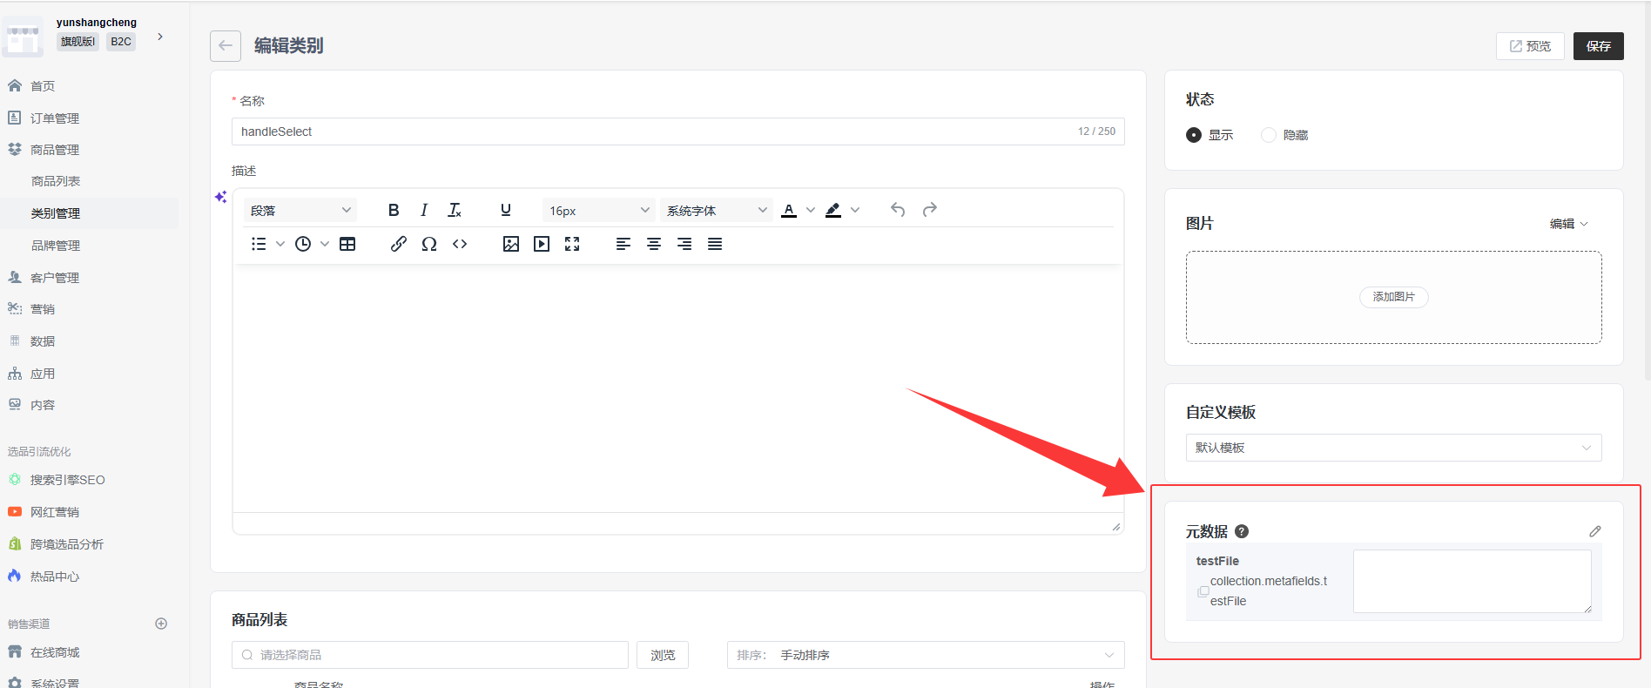Toggle italic text formatting
Screen dimensions: 1651x688
[x=424, y=210]
